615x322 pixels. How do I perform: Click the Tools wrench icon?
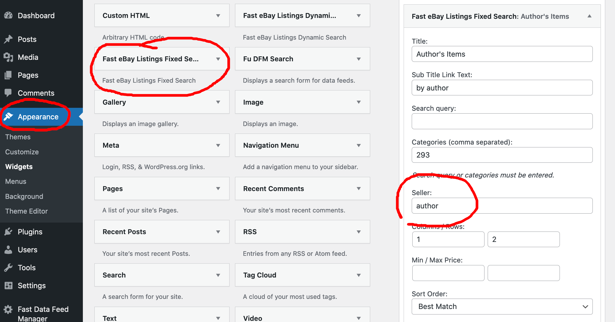click(x=8, y=267)
